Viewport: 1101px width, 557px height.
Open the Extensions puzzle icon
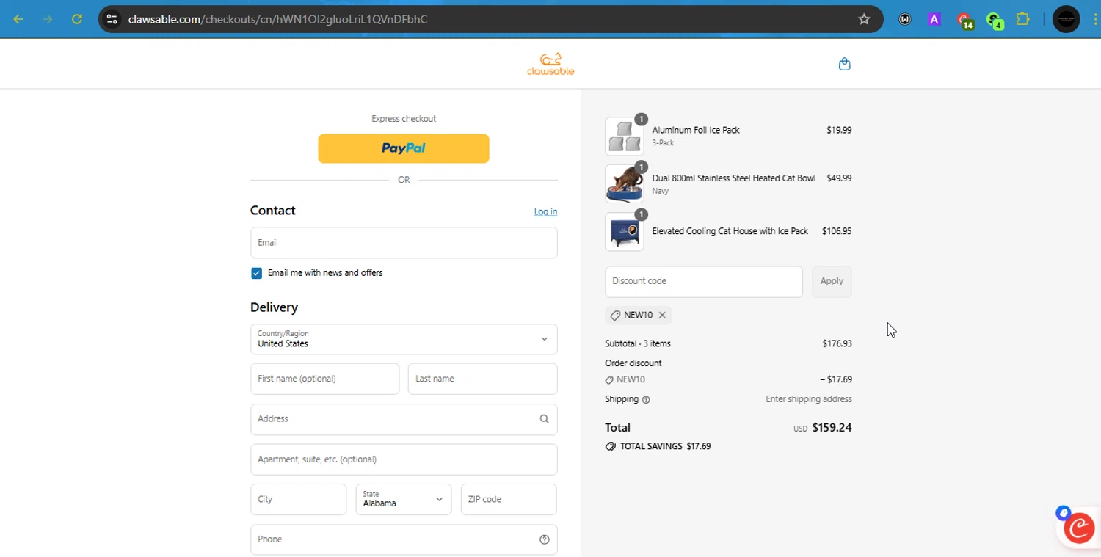pyautogui.click(x=1022, y=19)
